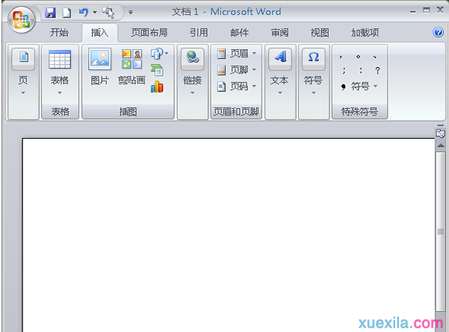This screenshot has width=449, height=332.
Task: Select the 加载项 tab
Action: click(x=365, y=33)
